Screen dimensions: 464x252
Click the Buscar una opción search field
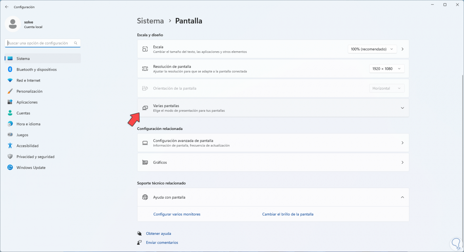tap(39, 43)
